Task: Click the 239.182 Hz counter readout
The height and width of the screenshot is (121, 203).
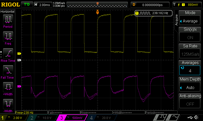Action: coord(160,13)
